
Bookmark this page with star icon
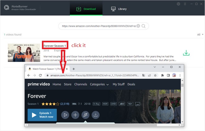pyautogui.click(x=155, y=75)
